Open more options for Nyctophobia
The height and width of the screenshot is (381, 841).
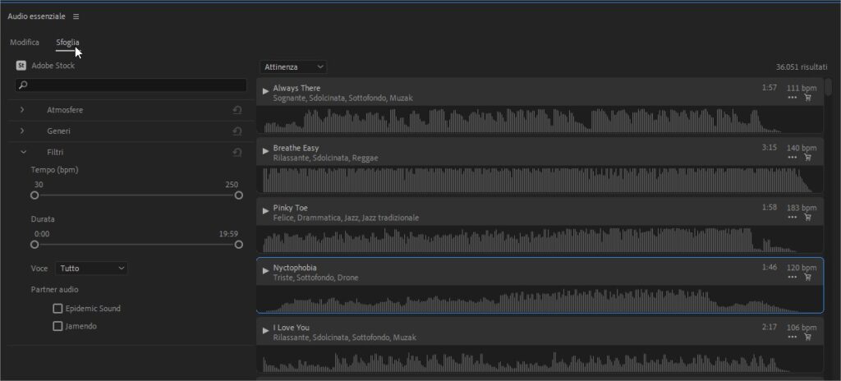(793, 277)
